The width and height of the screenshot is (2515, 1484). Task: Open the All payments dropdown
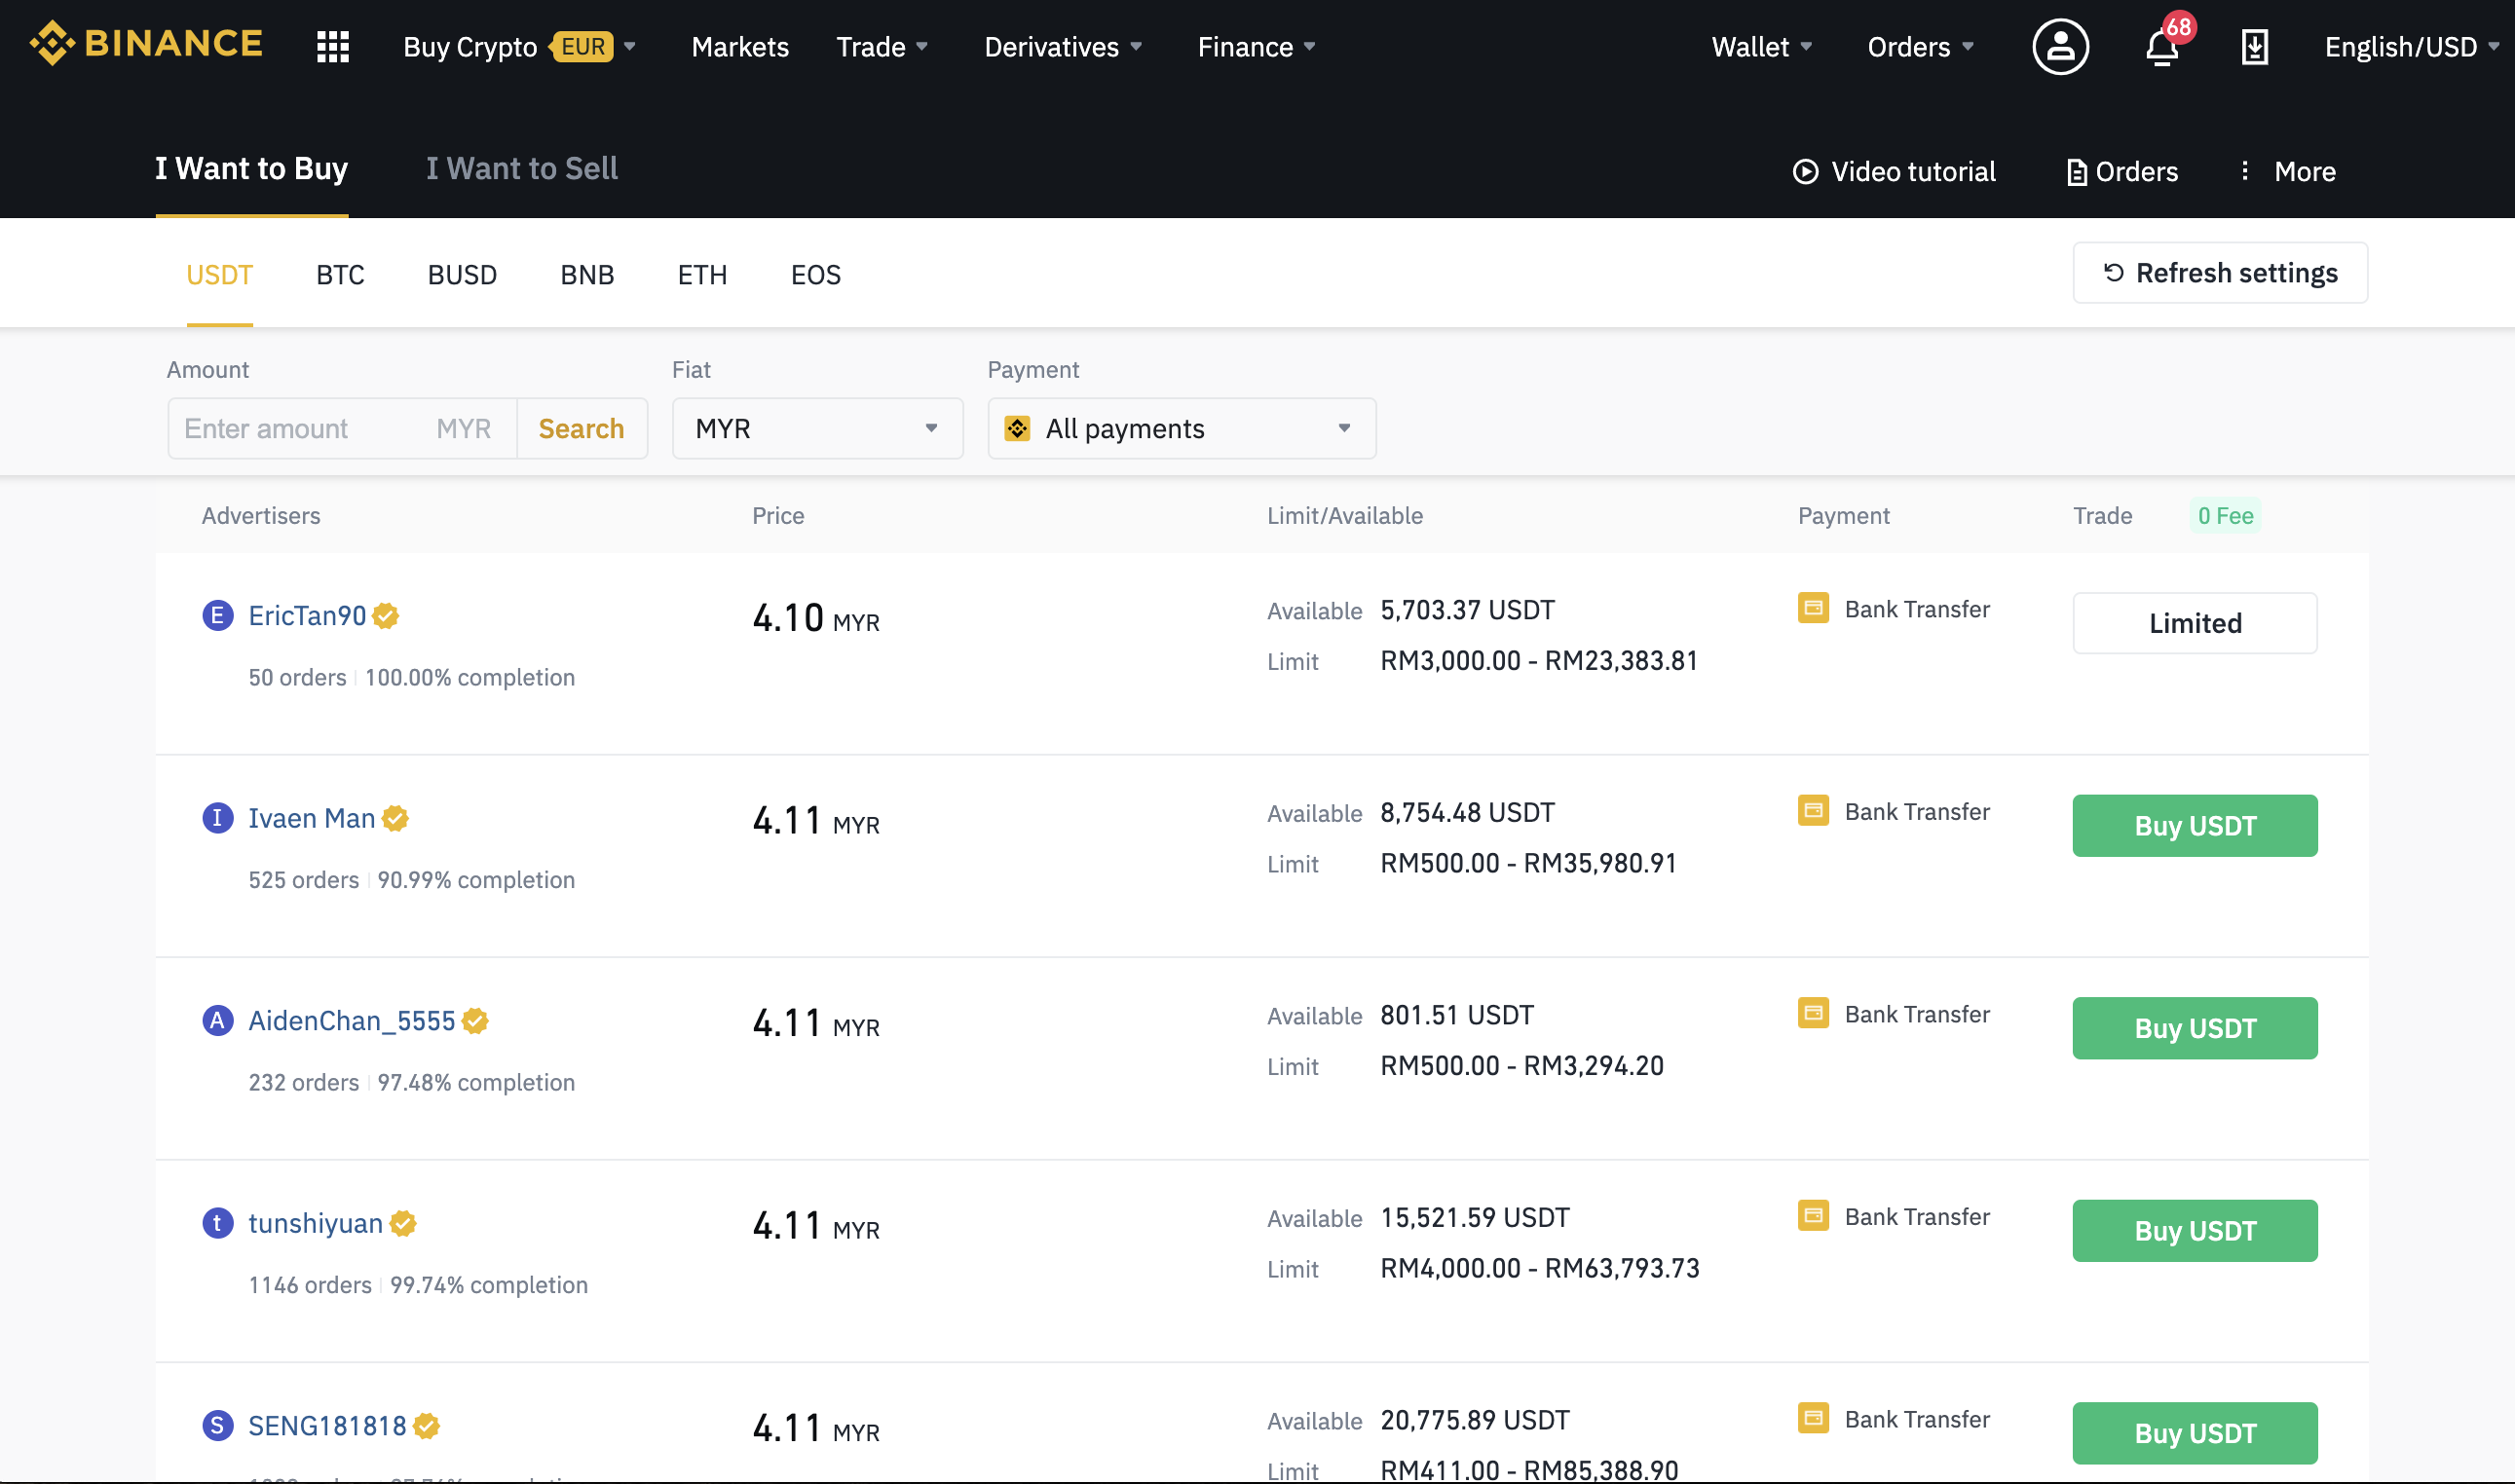pyautogui.click(x=1182, y=428)
